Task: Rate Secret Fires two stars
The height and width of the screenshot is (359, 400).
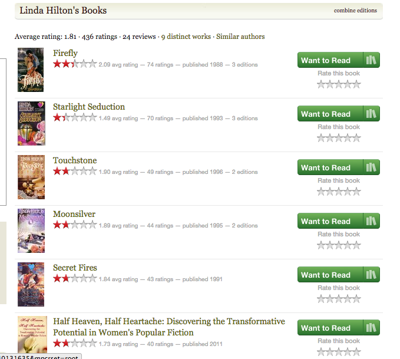Action: click(330, 299)
